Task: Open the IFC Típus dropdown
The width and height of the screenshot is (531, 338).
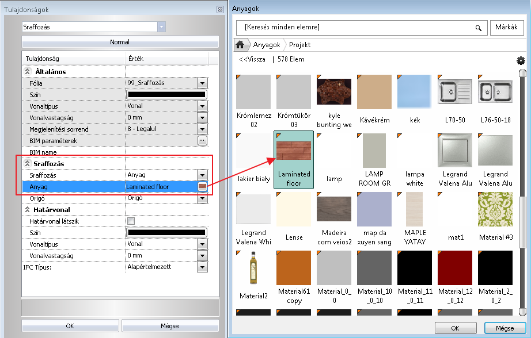Action: point(202,267)
